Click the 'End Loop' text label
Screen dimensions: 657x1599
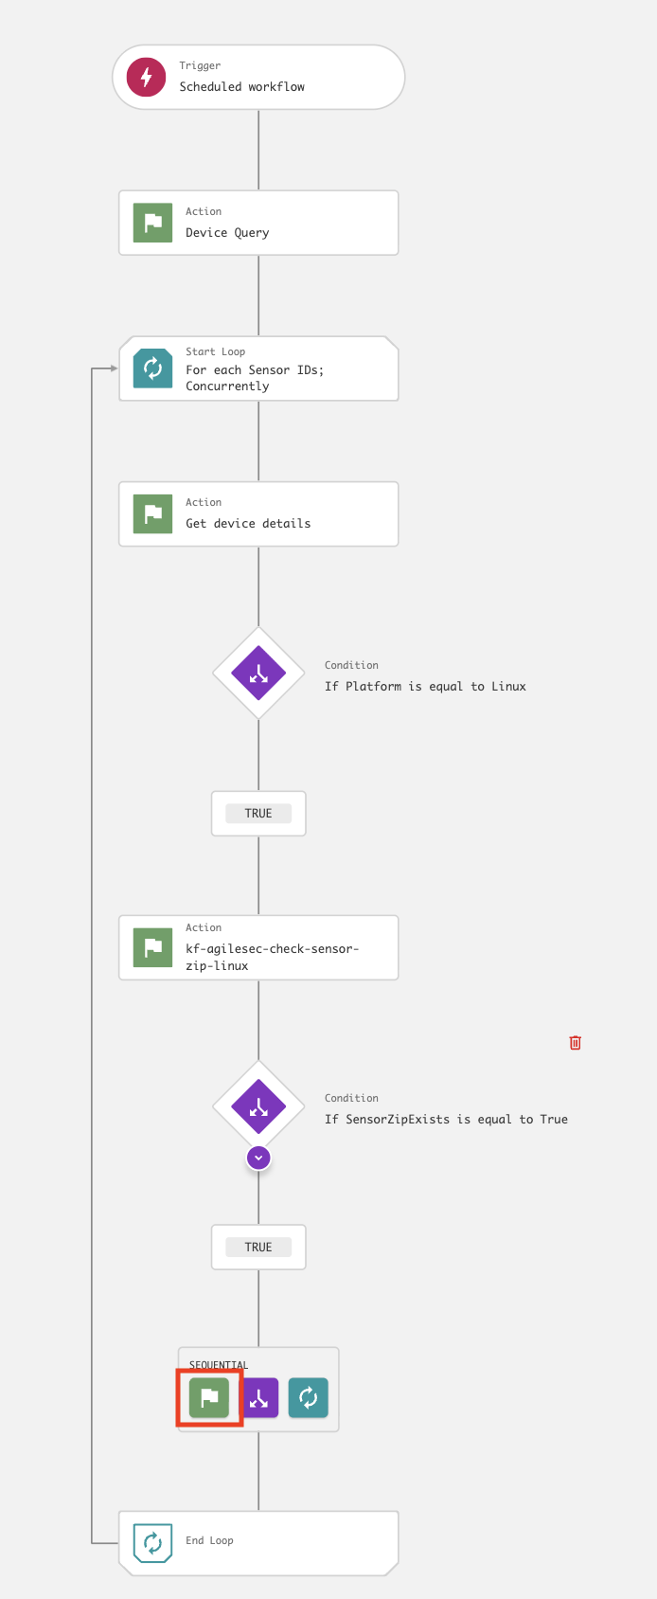pos(209,1541)
